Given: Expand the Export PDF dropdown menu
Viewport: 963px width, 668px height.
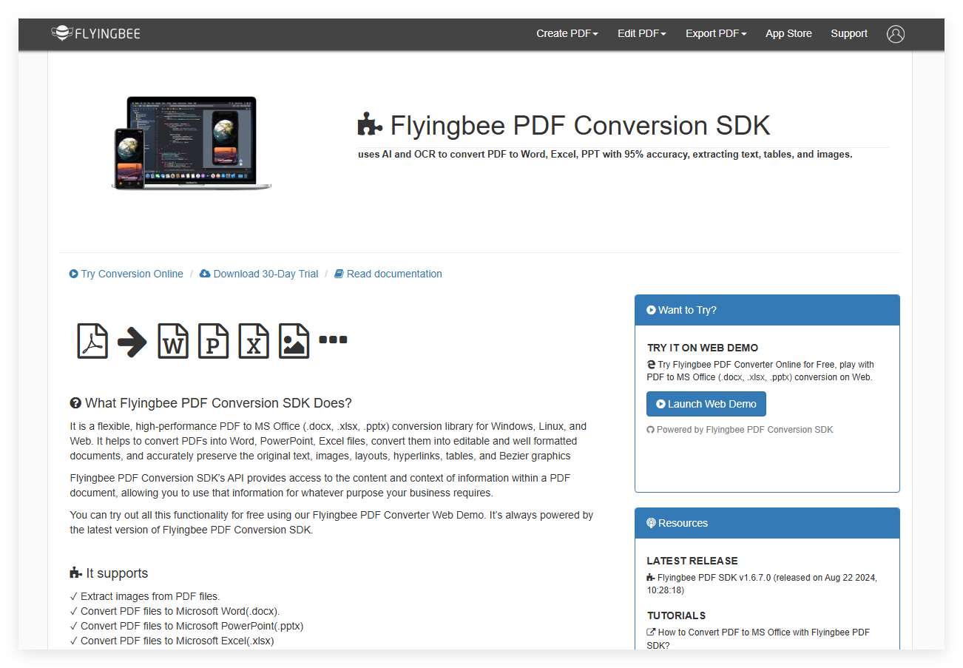Looking at the screenshot, I should click(715, 34).
